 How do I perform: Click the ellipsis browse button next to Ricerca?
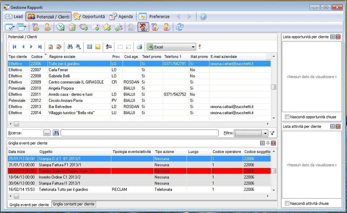(47, 133)
